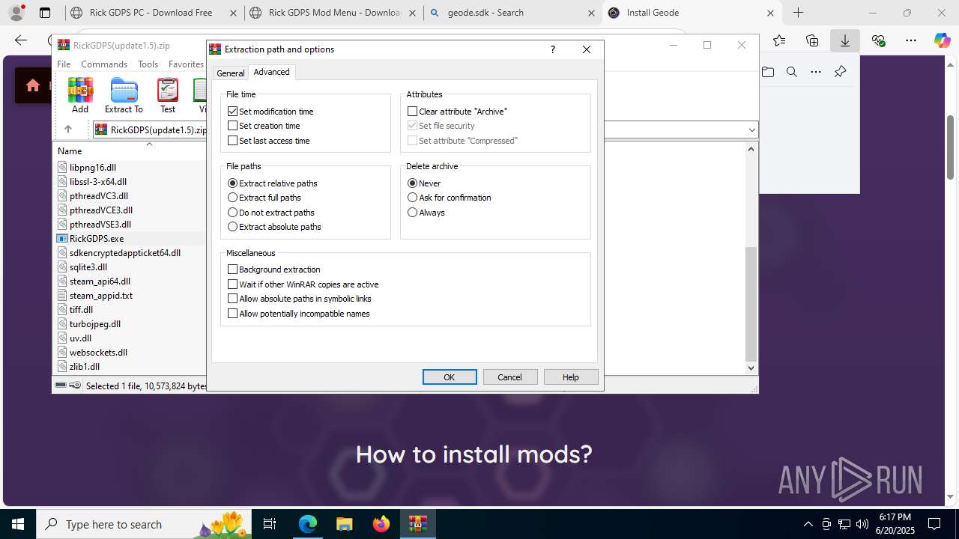Click taskbar search box
959x539 pixels.
coord(142,524)
